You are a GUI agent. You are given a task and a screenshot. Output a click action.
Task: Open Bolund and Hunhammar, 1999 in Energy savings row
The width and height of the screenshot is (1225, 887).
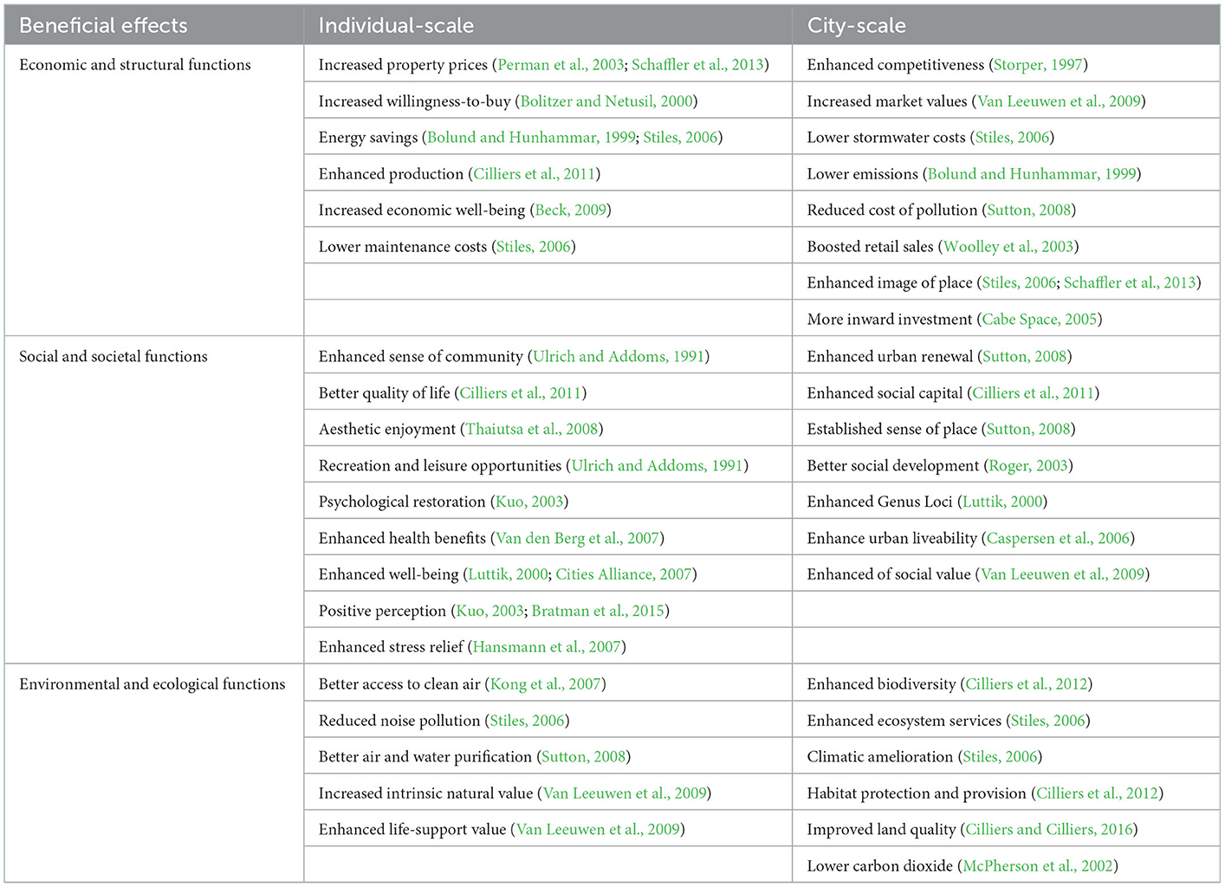tap(531, 138)
